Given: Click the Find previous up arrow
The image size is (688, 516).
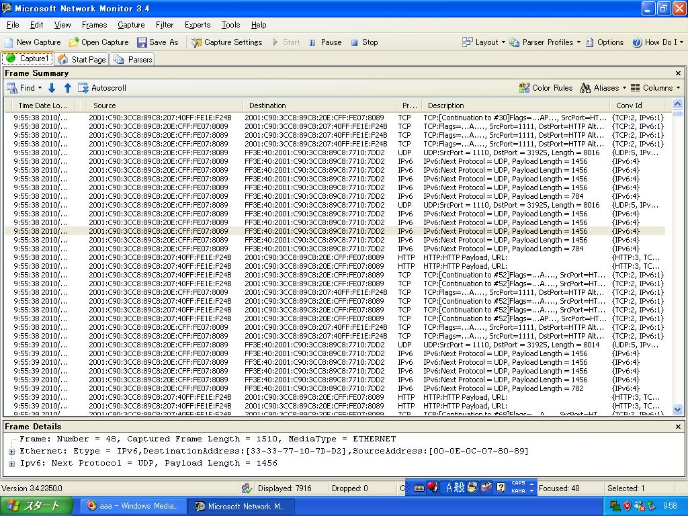Looking at the screenshot, I should click(68, 88).
